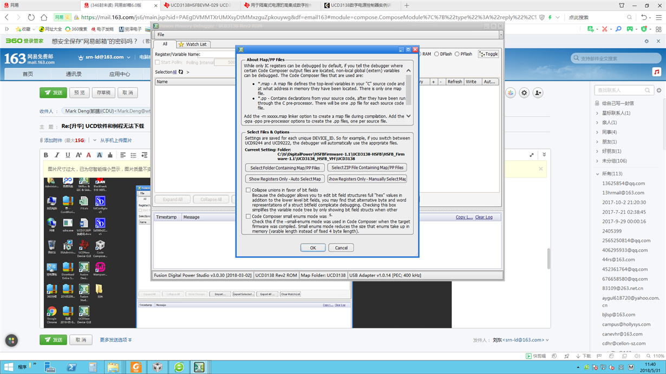Viewport: 666px width, 374px height.
Task: Click the PowerShell icon in taskbar
Action: [71, 367]
